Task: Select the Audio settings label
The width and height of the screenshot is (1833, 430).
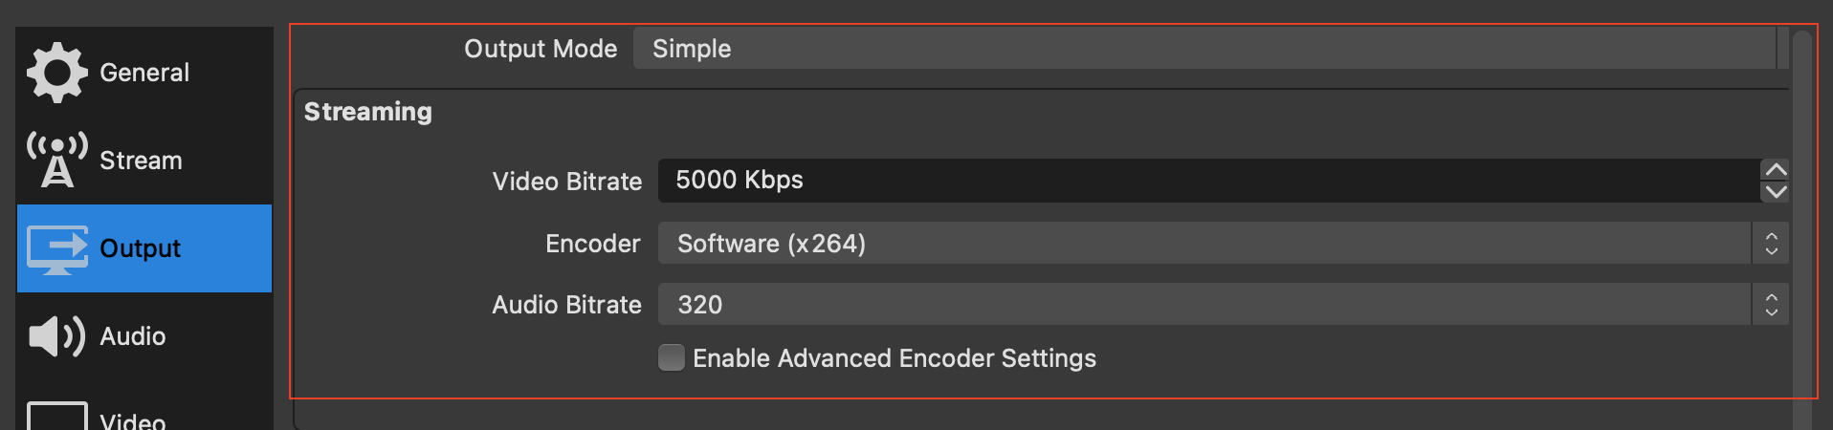Action: (133, 336)
